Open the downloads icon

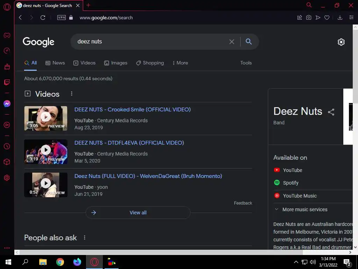point(340,18)
